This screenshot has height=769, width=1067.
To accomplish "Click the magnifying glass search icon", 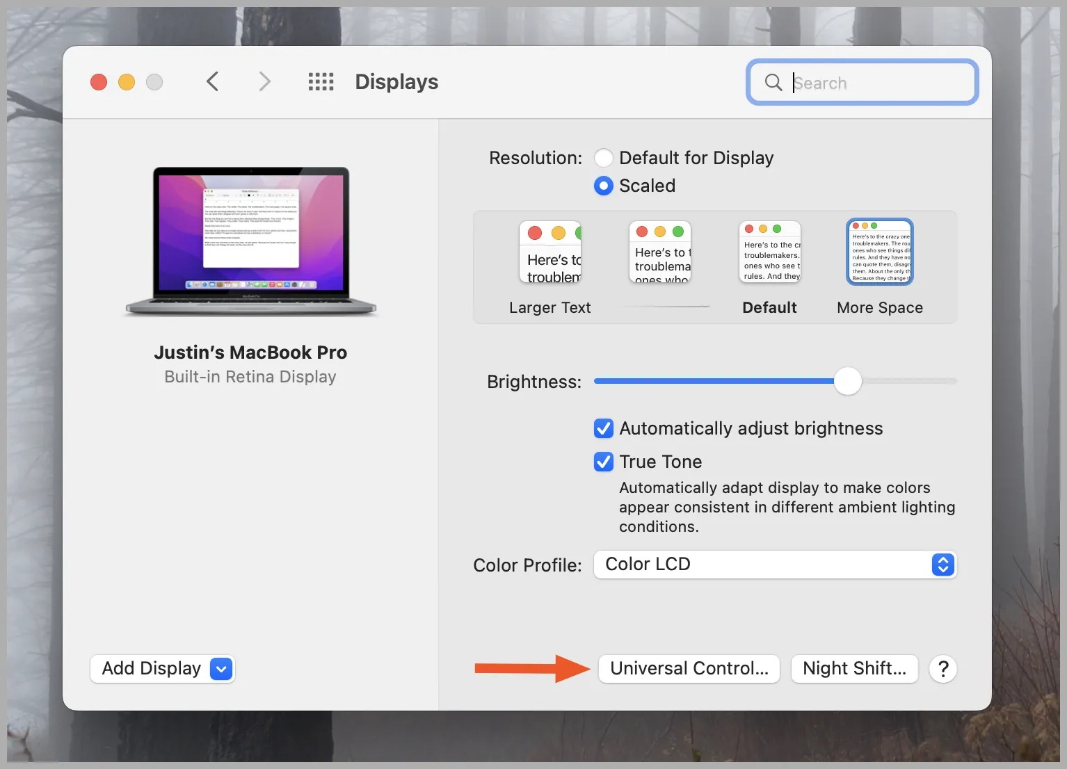I will pyautogui.click(x=773, y=82).
